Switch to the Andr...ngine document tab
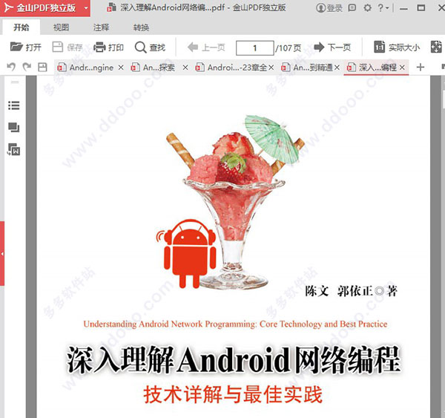The height and width of the screenshot is (418, 445). tap(87, 68)
